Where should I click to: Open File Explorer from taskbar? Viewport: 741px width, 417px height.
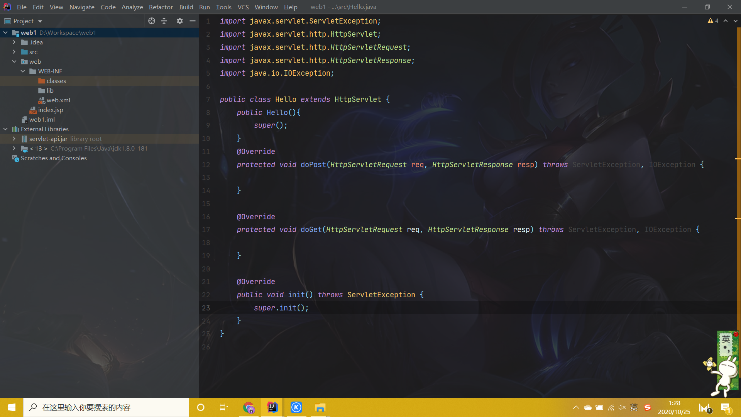pyautogui.click(x=320, y=407)
